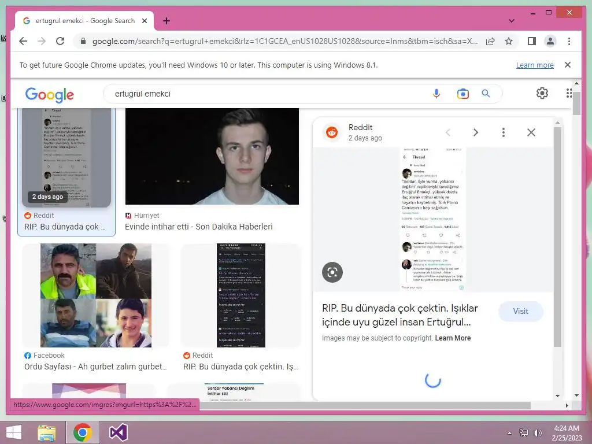592x444 pixels.
Task: Select the Reddit thread thumbnail 2 days ago
Action: 66,157
